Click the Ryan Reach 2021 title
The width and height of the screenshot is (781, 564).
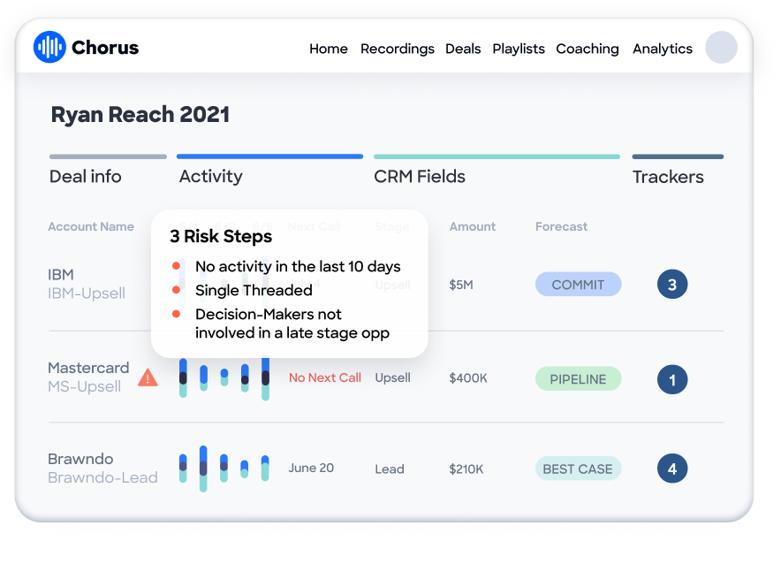[x=140, y=115]
